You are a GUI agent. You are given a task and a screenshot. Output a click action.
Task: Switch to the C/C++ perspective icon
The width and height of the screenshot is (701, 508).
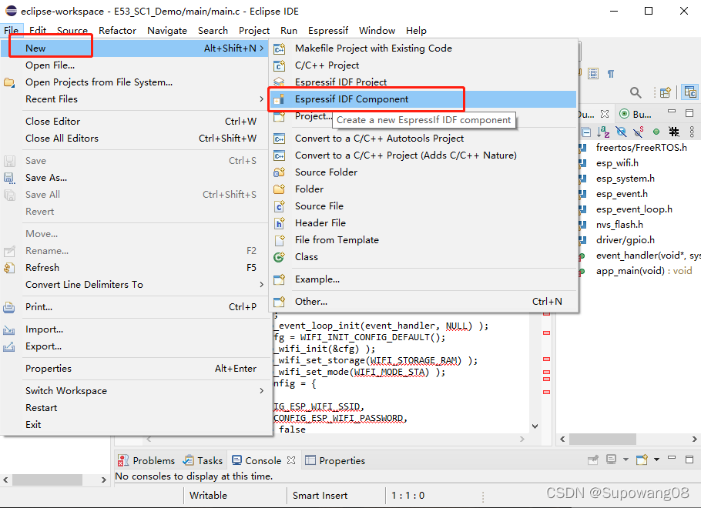690,92
